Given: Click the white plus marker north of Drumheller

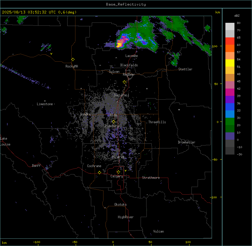Looking at the screenshot, I should coord(179,110).
